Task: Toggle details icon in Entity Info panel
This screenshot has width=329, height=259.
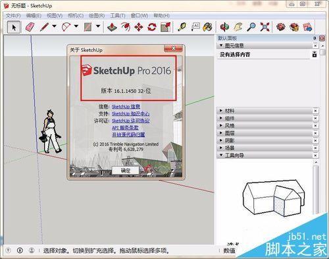Action: pos(315,54)
